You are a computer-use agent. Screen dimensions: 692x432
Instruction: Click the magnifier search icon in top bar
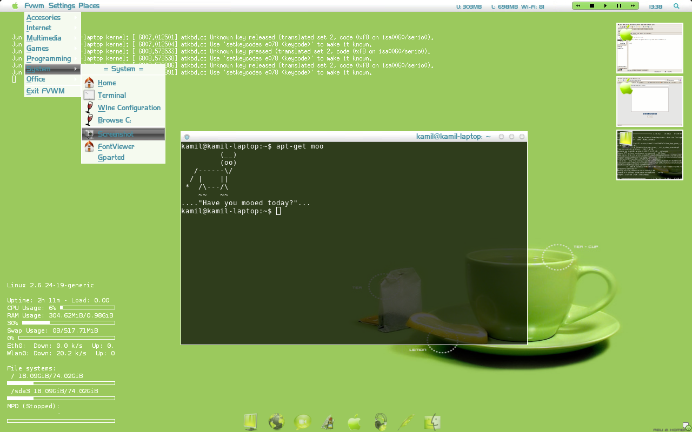pyautogui.click(x=676, y=6)
